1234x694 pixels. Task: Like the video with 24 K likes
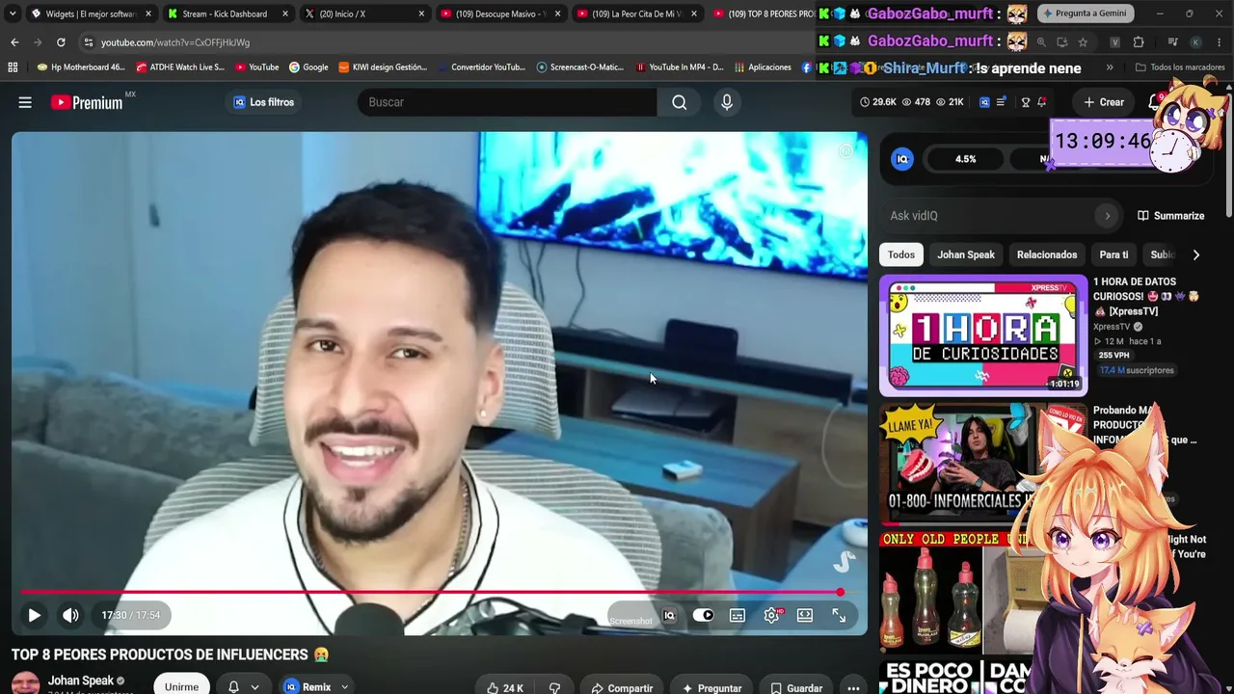[505, 687]
